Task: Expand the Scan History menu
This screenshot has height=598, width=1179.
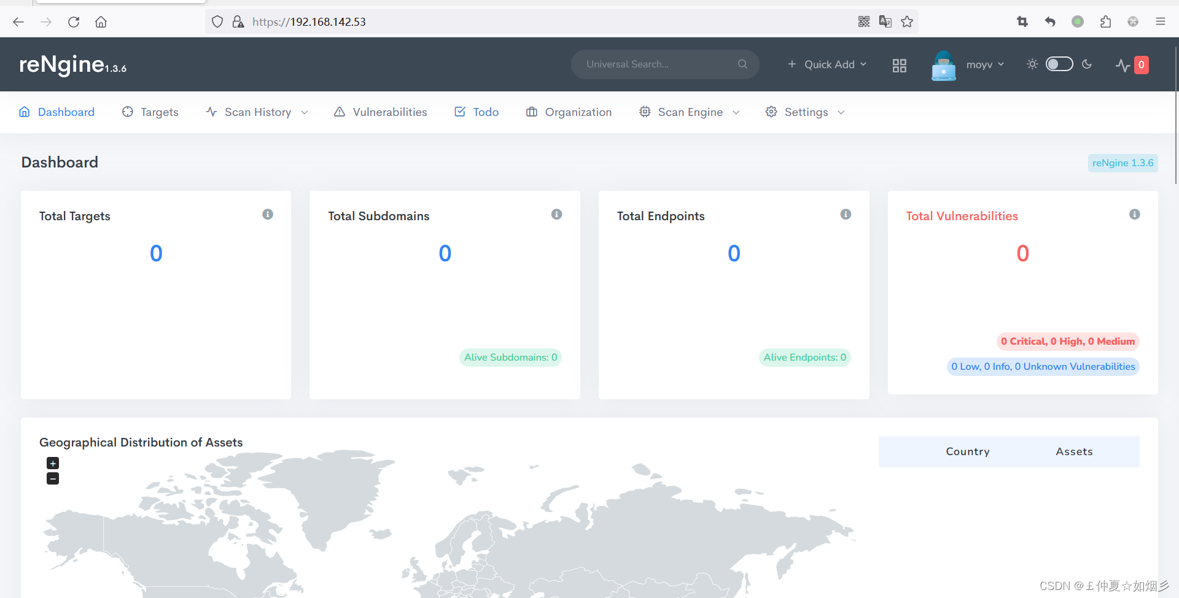Action: pyautogui.click(x=257, y=112)
